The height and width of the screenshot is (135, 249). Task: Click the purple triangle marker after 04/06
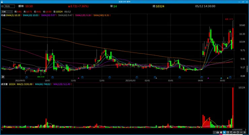[x=208, y=78]
